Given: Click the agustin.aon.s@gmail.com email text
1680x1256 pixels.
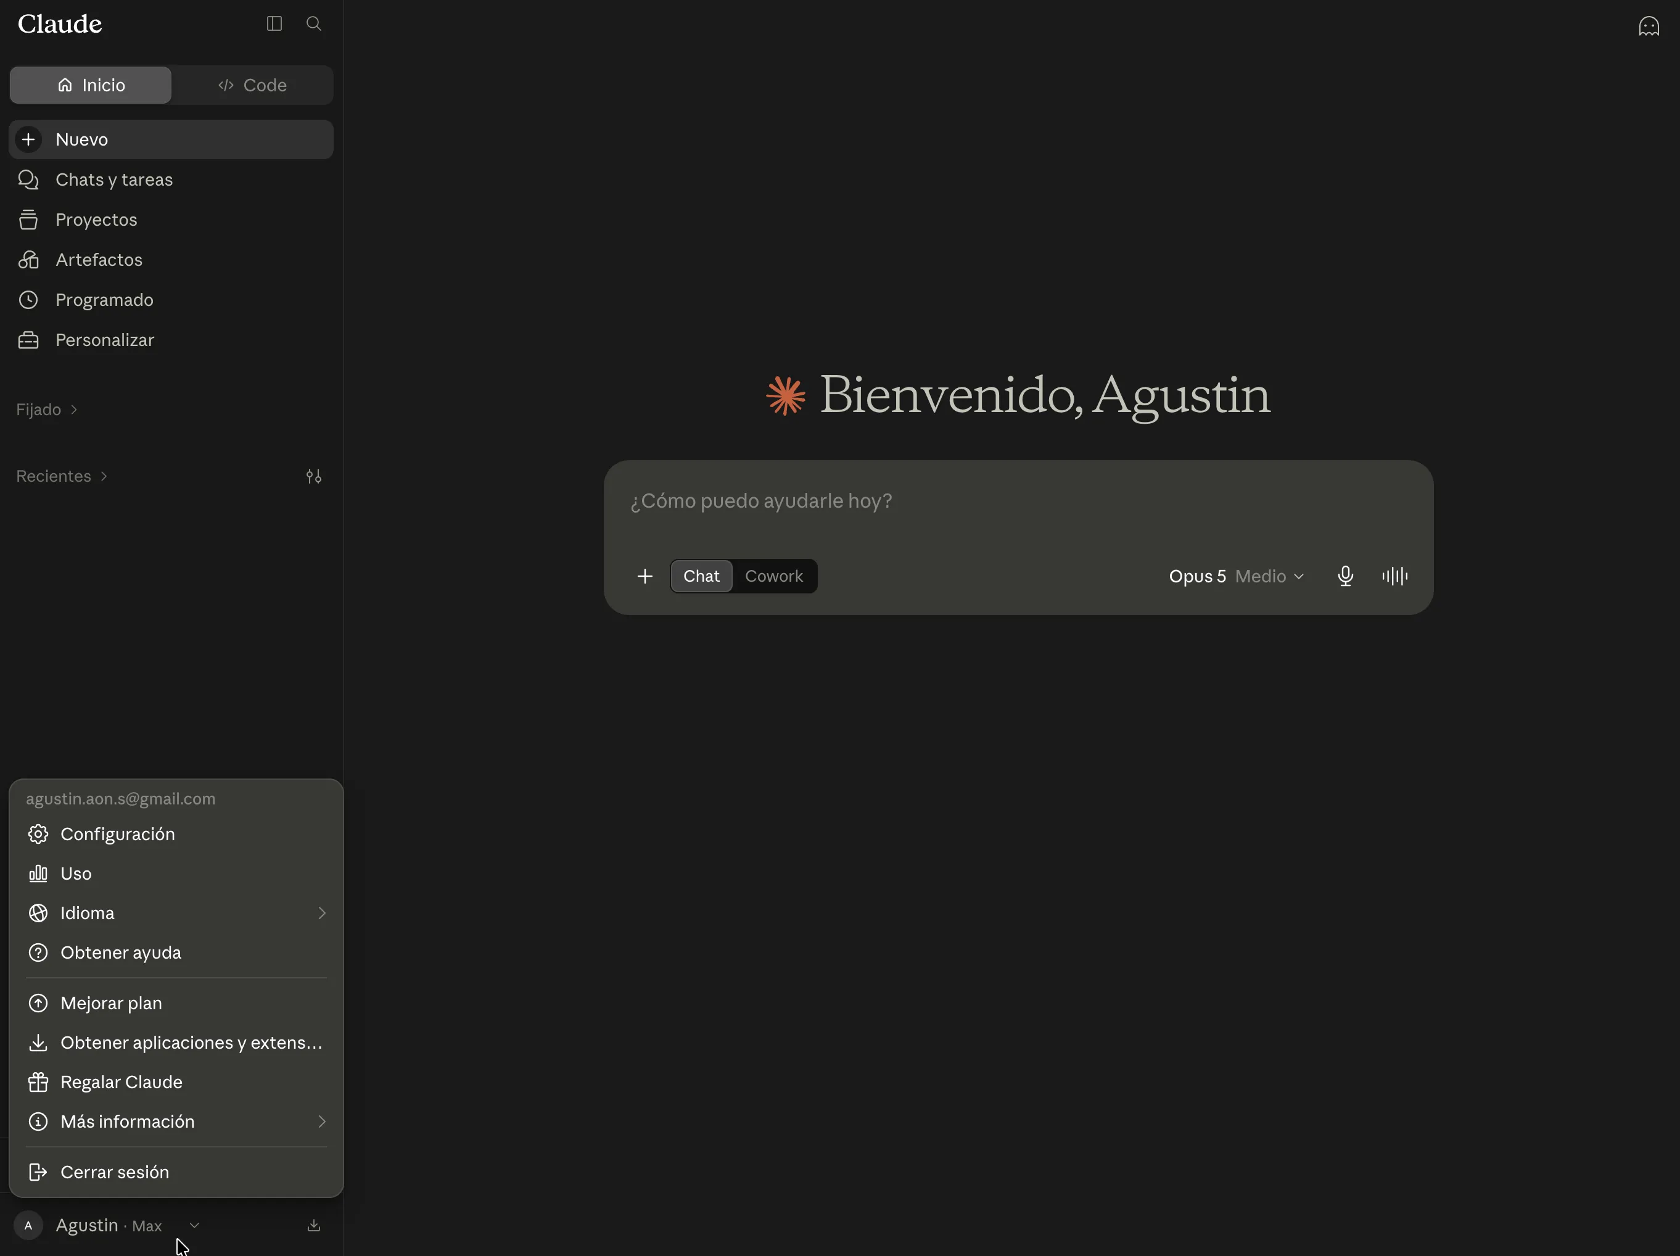Looking at the screenshot, I should (121, 799).
